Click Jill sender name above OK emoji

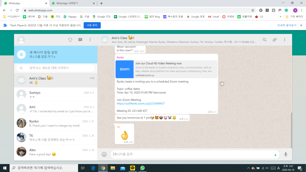pos(118,127)
